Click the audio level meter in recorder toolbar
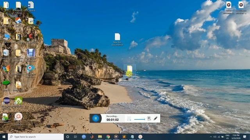The image size is (250, 140). 129,118
